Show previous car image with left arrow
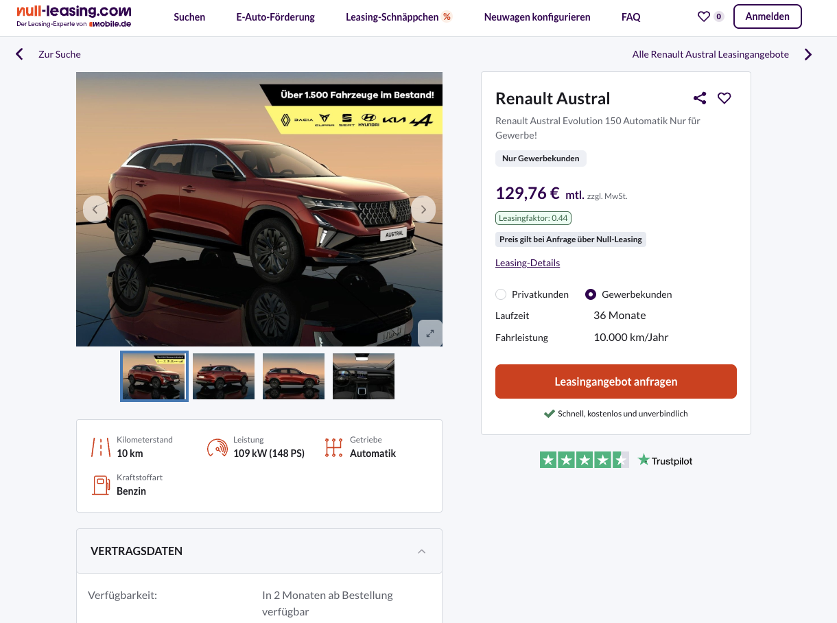Screen dimensions: 837x623 (x=95, y=209)
